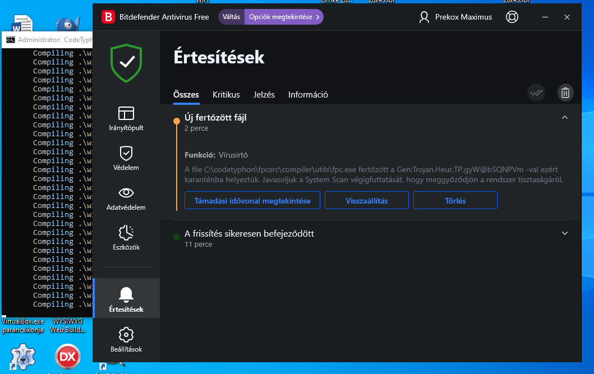Image resolution: width=594 pixels, height=374 pixels.
Task: Open the Eszközök utilities section
Action: 126,238
